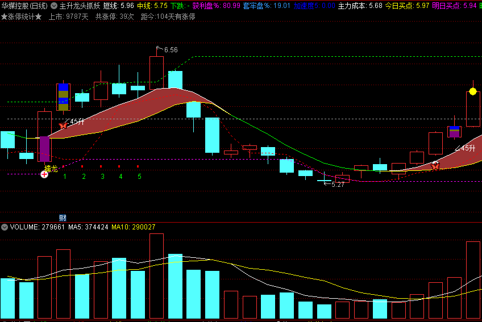Click green day counter number 3

(x=102, y=177)
